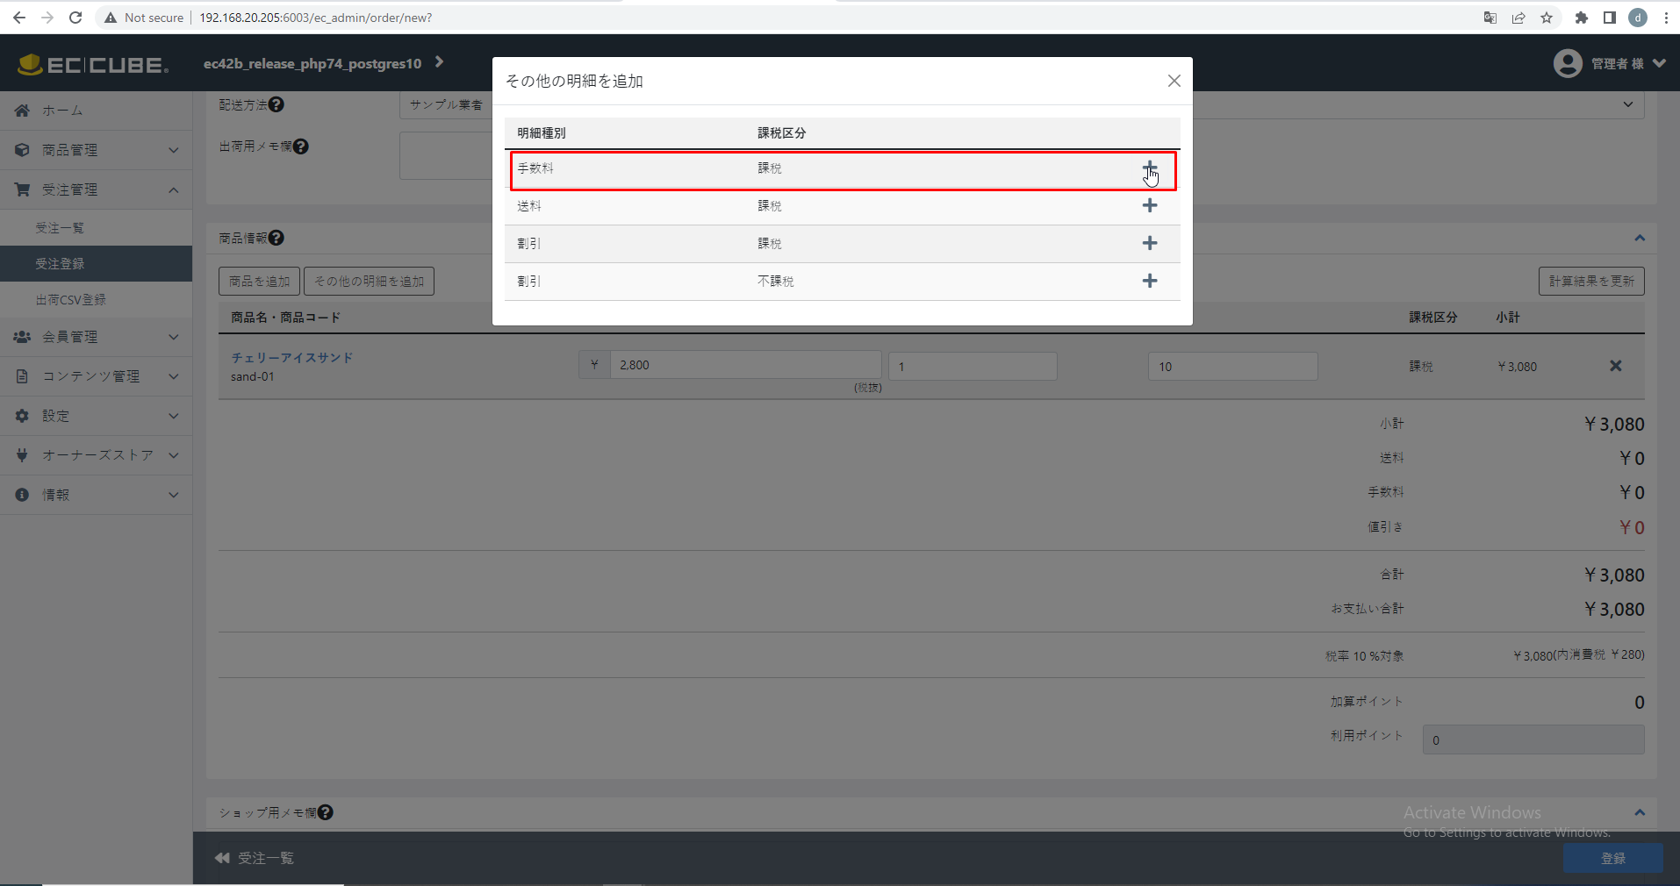
Task: Click the 商品を追加 button
Action: pyautogui.click(x=259, y=282)
